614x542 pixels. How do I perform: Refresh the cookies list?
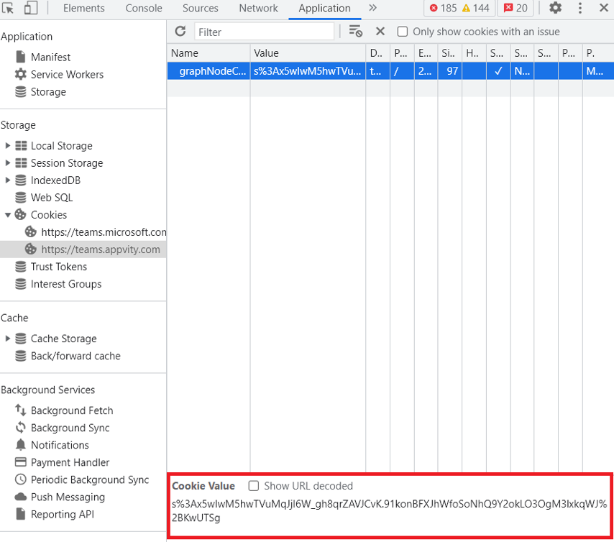180,32
